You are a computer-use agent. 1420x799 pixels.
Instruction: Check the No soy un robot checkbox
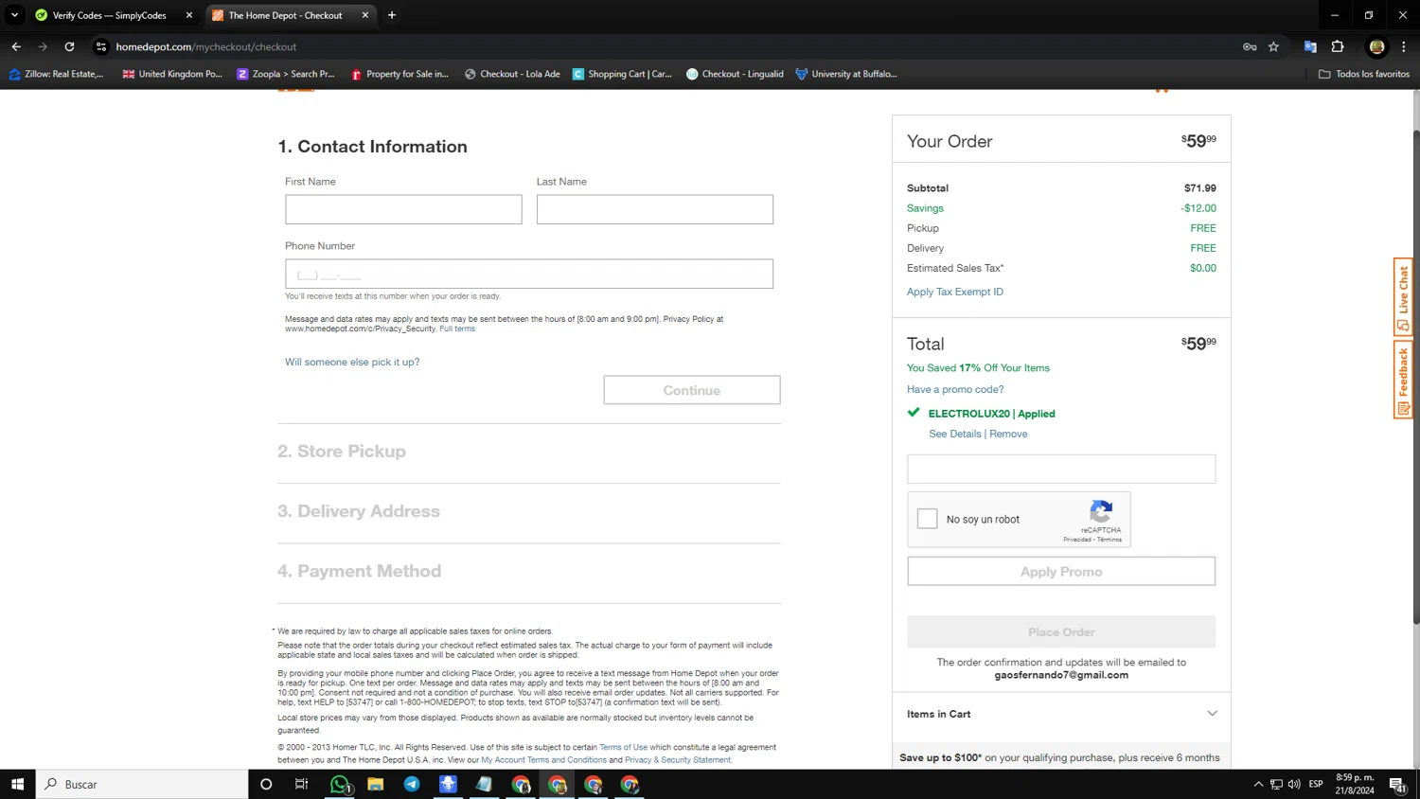click(928, 519)
